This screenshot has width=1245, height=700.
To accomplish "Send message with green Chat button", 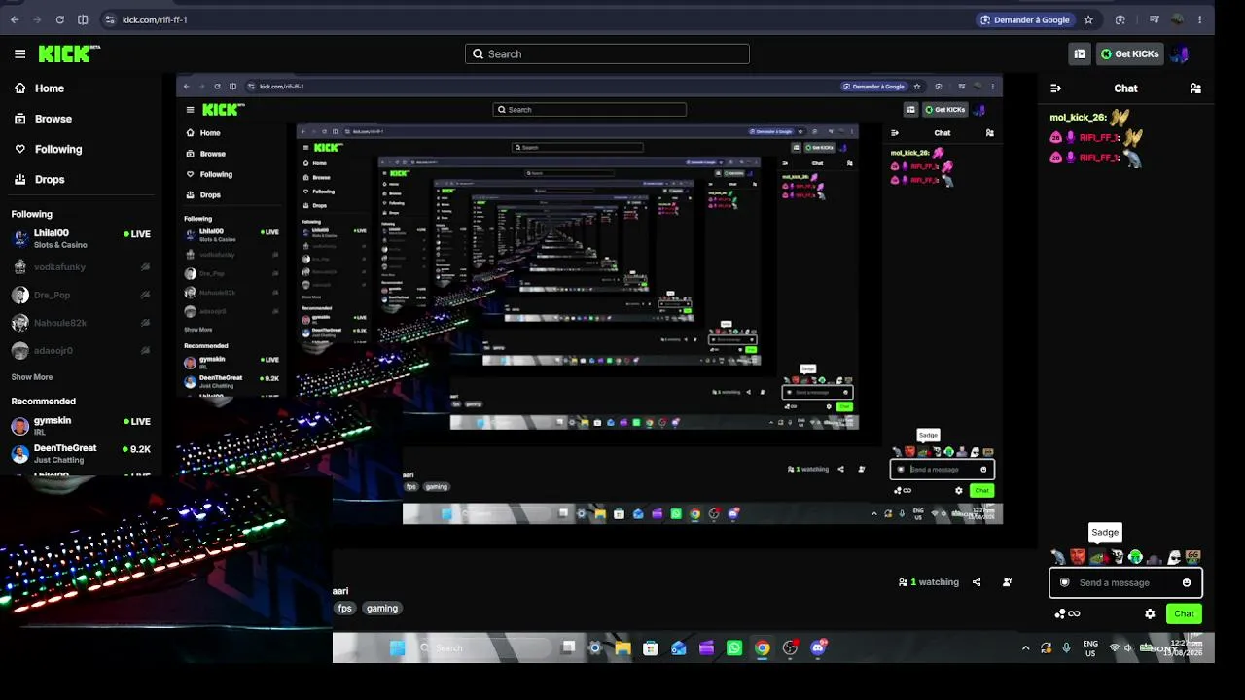I will coord(1184,614).
